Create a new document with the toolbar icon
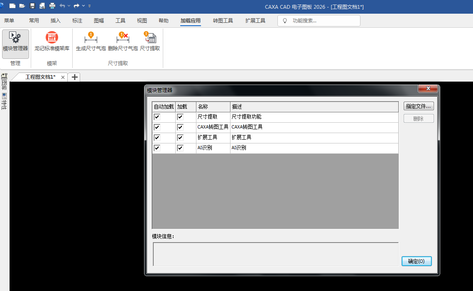Image resolution: width=473 pixels, height=291 pixels. 12,6
